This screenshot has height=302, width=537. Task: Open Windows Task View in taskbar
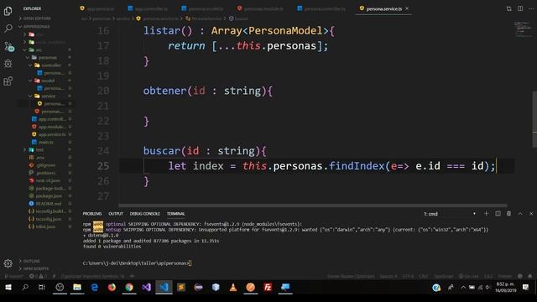coord(42,287)
